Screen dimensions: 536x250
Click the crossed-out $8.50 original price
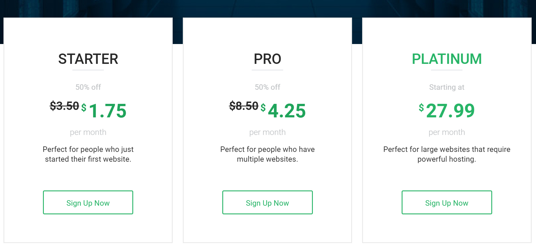click(x=243, y=106)
